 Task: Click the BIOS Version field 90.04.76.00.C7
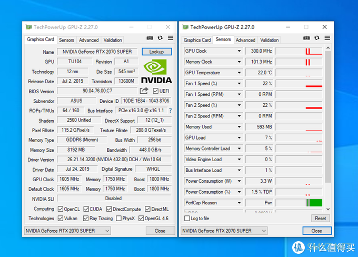coord(97,91)
